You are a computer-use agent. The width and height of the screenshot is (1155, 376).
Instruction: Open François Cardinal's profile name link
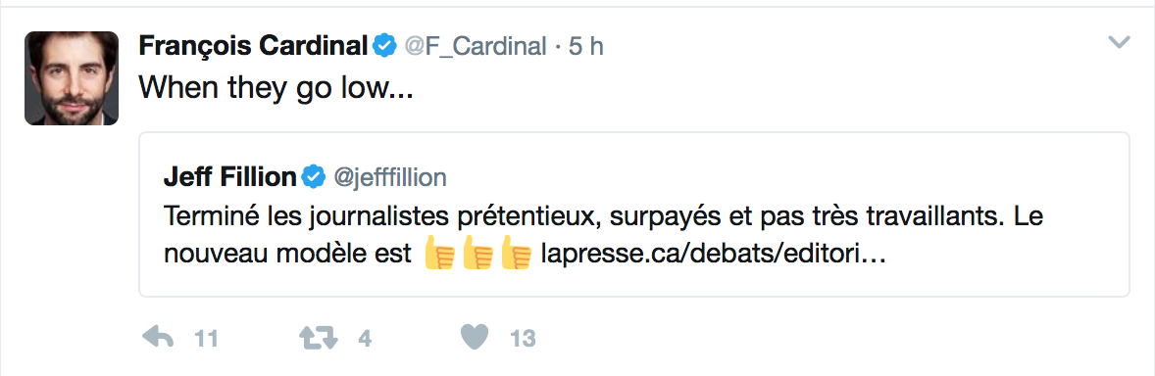coord(253,47)
